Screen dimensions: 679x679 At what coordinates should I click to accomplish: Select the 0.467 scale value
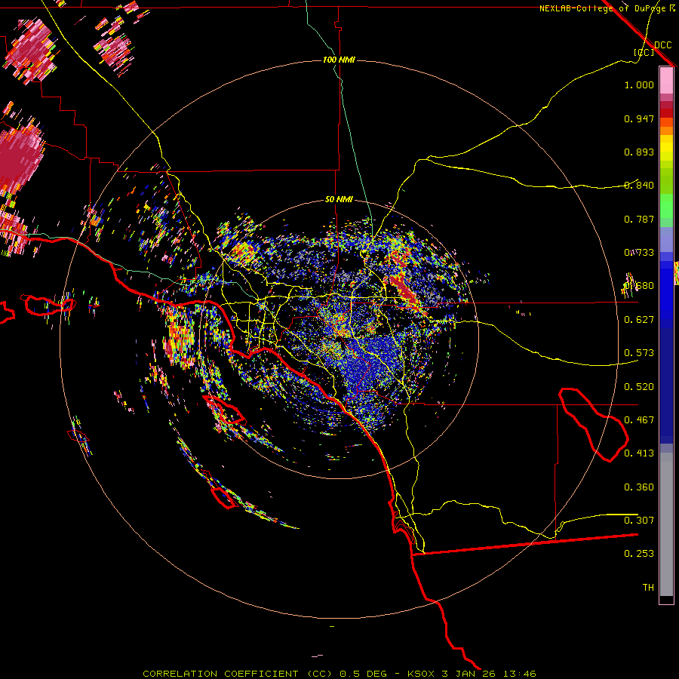click(639, 420)
